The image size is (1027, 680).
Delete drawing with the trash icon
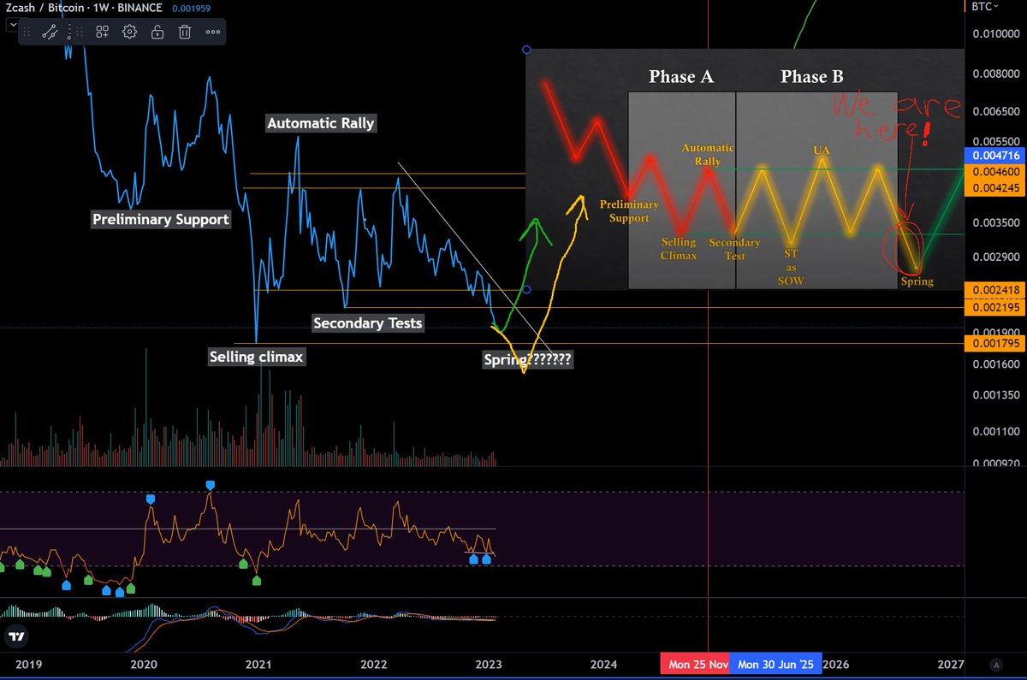click(185, 33)
